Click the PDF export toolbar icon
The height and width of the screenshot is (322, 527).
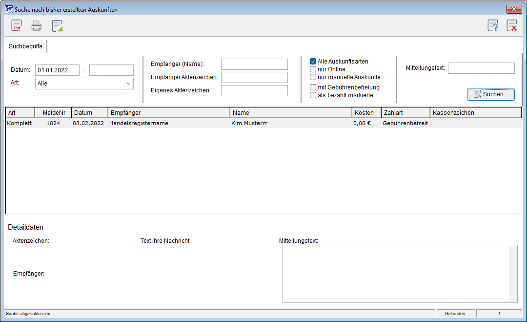pyautogui.click(x=17, y=26)
